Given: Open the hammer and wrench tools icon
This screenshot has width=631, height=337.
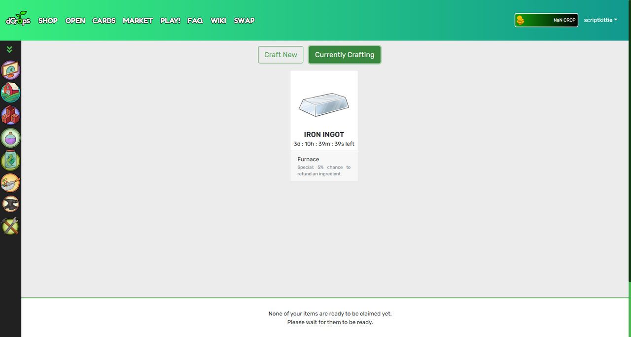Looking at the screenshot, I should click(10, 226).
